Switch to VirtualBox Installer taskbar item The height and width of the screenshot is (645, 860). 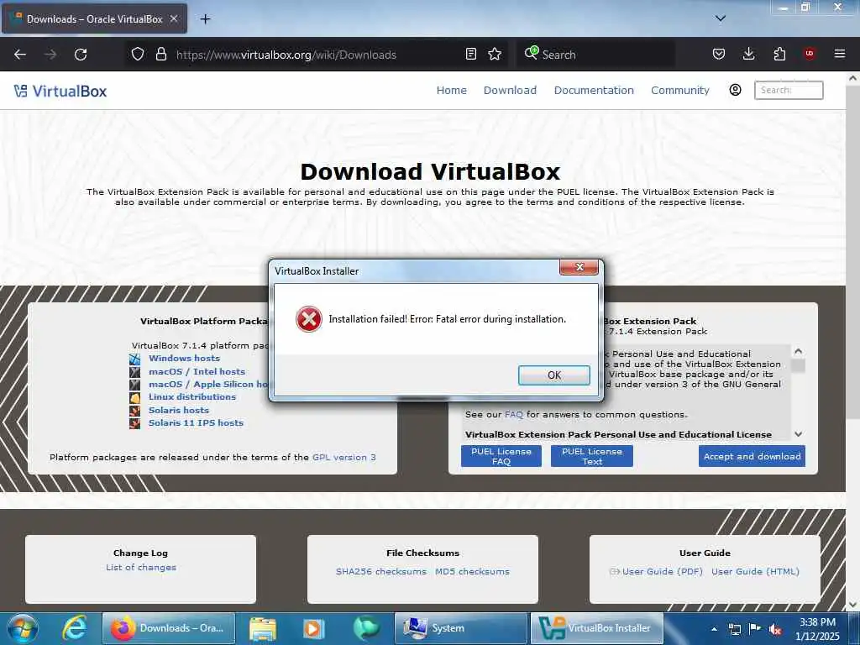(597, 628)
